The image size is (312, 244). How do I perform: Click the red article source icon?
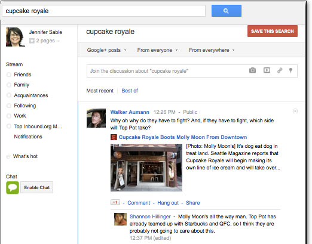click(x=114, y=137)
